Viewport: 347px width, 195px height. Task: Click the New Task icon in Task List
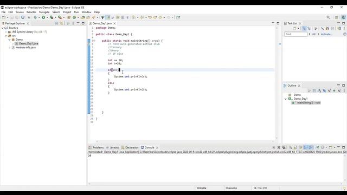point(294,28)
